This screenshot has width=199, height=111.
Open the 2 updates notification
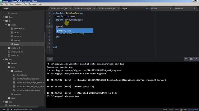point(193,110)
